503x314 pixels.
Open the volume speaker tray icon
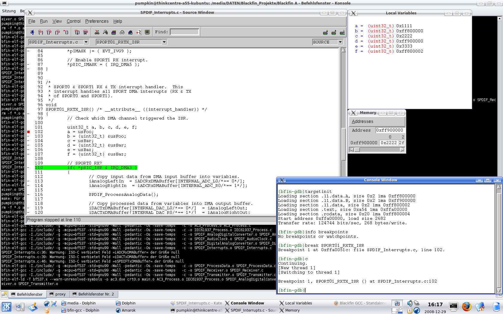coord(410,303)
